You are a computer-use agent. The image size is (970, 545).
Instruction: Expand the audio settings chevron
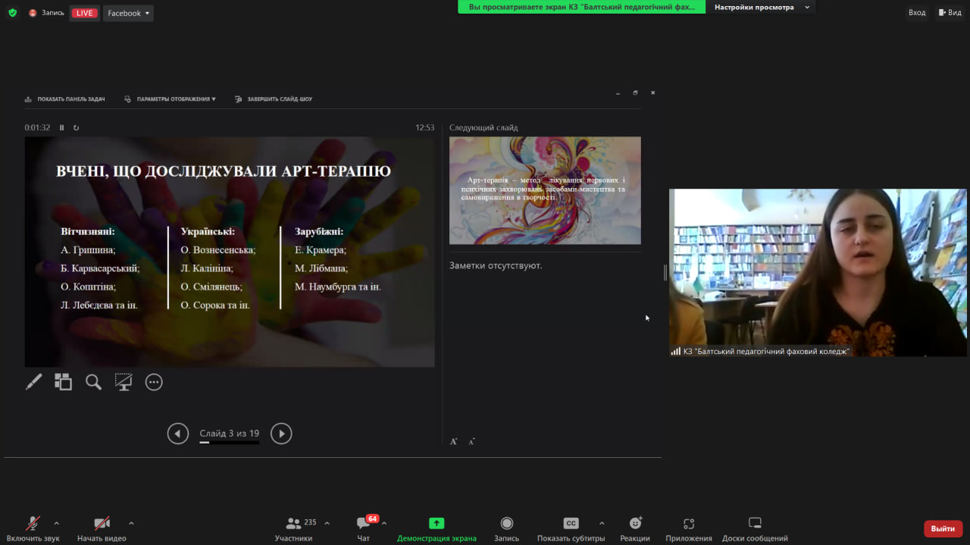(x=56, y=523)
